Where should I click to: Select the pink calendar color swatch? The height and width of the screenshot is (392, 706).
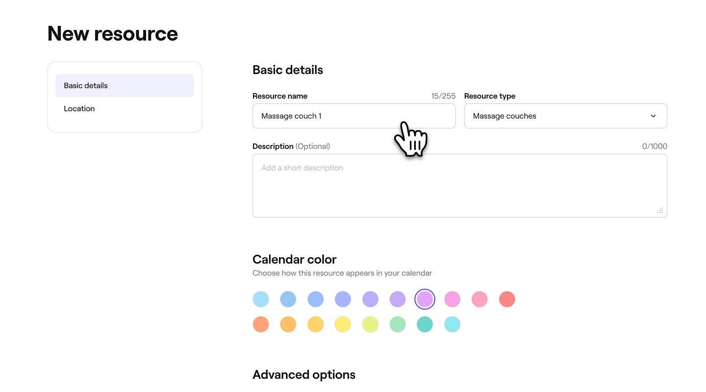tap(479, 299)
